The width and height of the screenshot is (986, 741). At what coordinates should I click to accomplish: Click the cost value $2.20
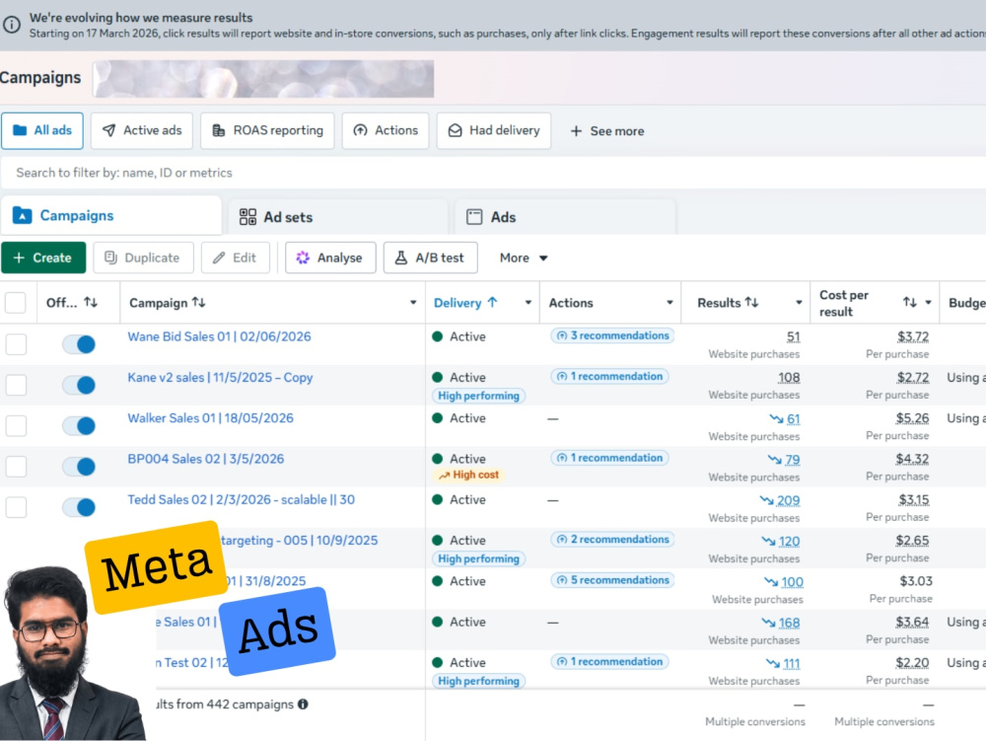912,663
